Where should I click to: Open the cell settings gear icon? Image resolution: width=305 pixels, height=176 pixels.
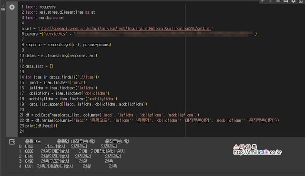(294, 1)
